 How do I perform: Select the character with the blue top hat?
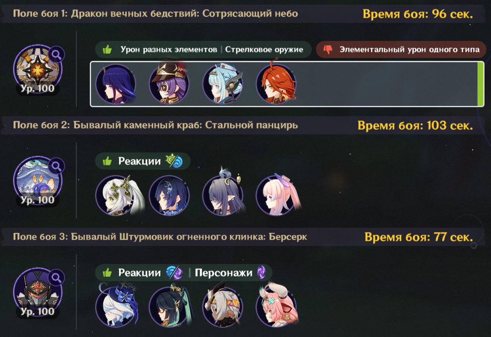click(116, 305)
